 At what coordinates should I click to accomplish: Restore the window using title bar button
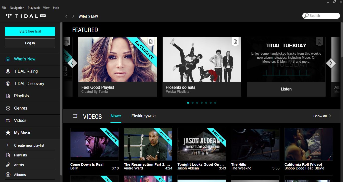pos(334,2)
